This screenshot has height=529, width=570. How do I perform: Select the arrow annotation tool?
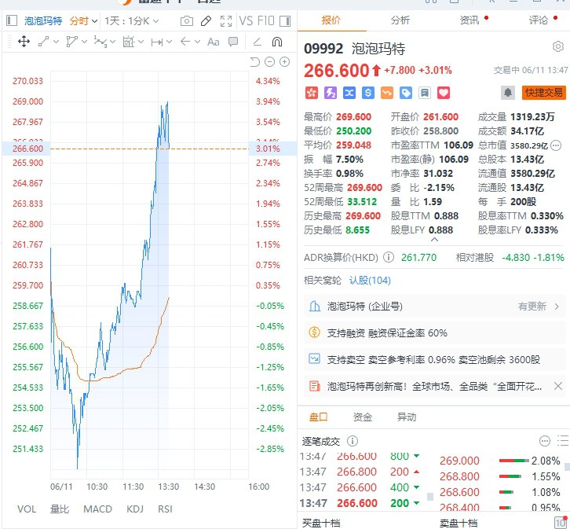point(185,42)
